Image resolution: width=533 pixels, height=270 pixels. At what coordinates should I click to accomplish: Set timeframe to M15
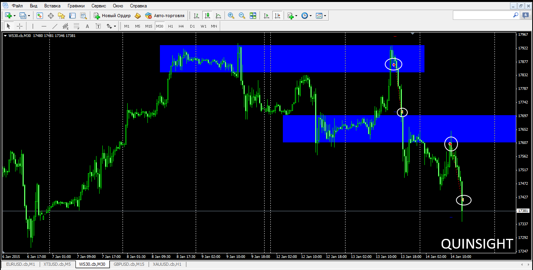click(x=149, y=26)
